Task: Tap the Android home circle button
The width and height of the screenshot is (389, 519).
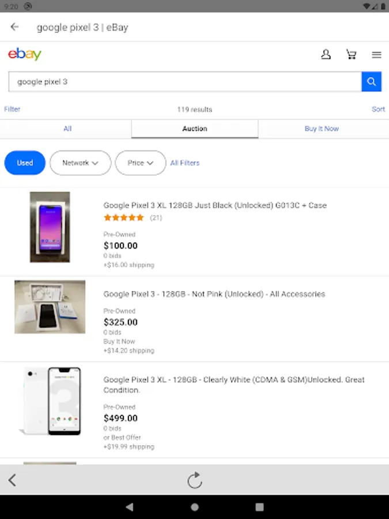Action: pos(195,507)
